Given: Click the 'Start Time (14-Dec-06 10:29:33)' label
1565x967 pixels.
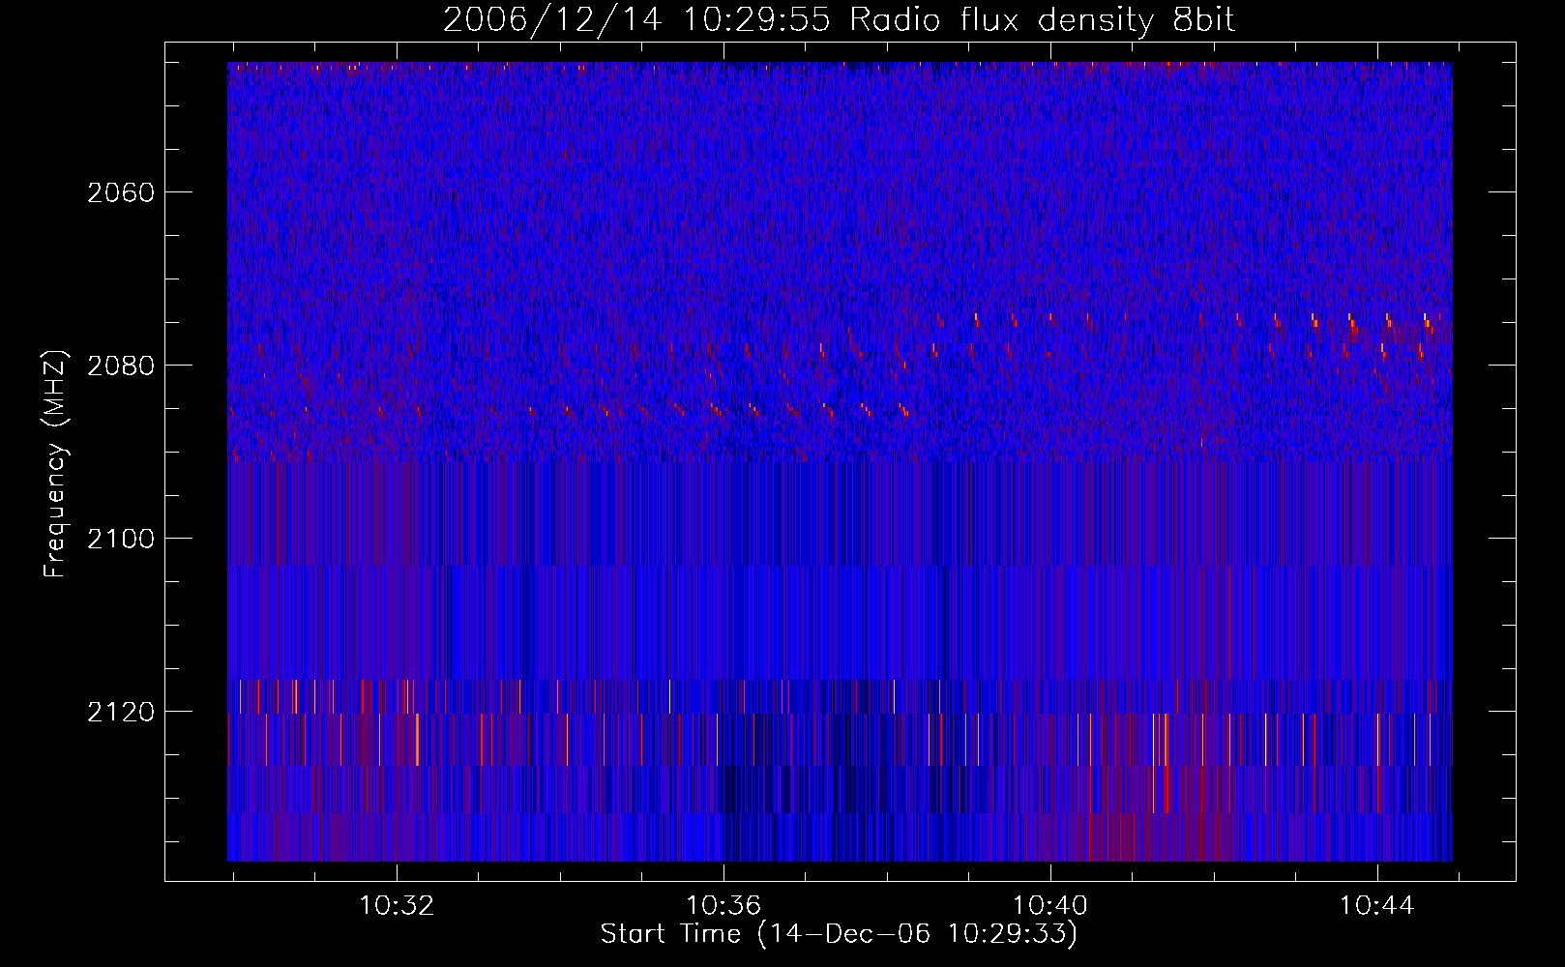Looking at the screenshot, I should pos(839,934).
